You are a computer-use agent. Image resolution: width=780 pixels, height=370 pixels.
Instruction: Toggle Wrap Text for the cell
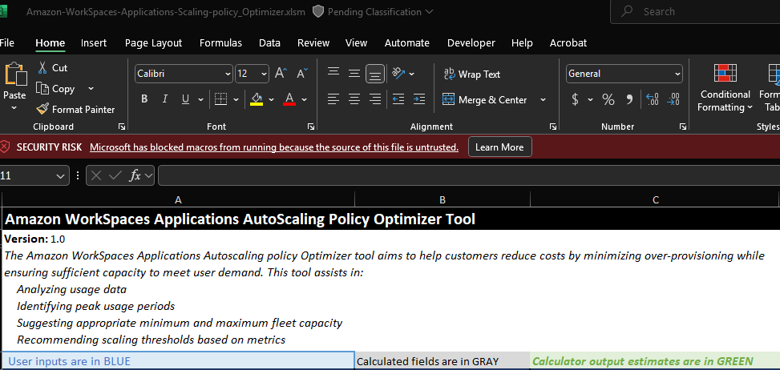click(x=472, y=74)
